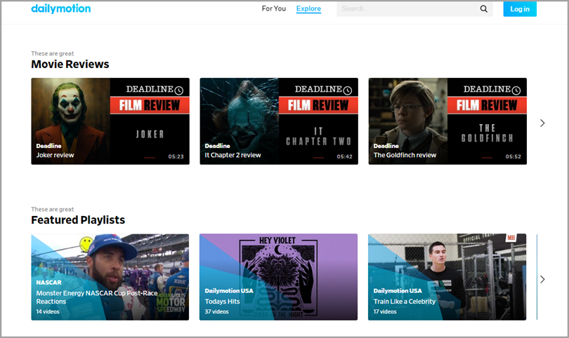Click the Log in button
569x338 pixels.
tap(520, 9)
